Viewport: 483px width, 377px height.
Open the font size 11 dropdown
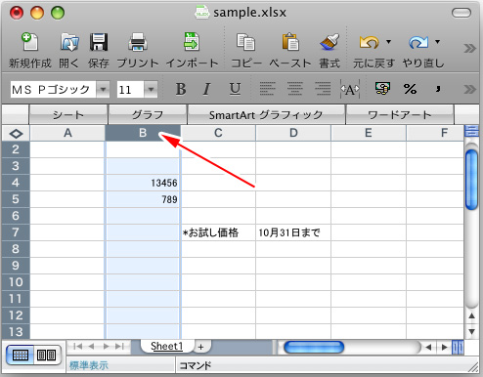point(151,89)
